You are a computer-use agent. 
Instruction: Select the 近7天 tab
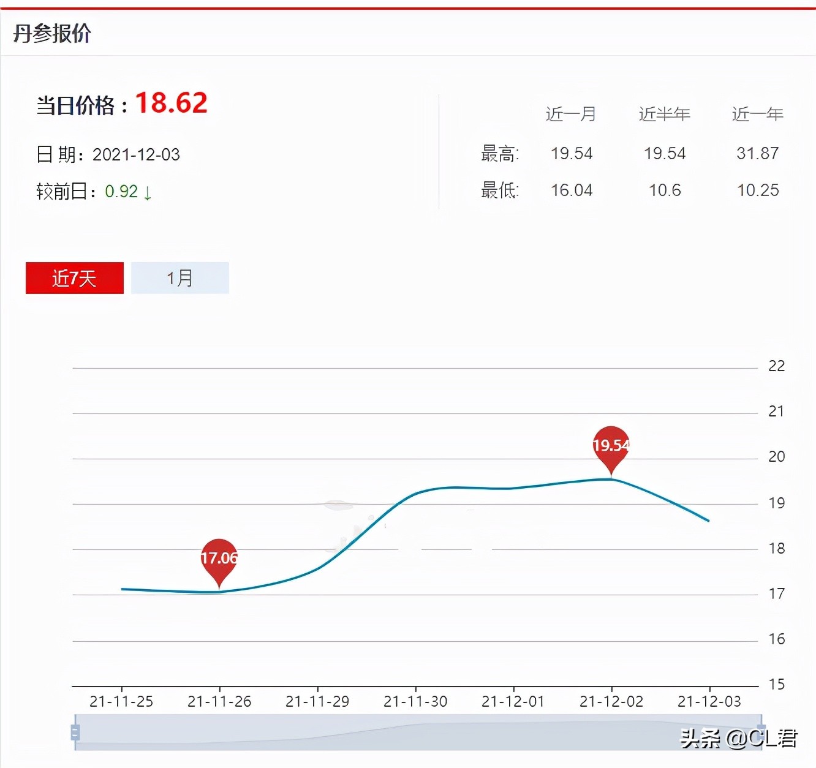pos(75,278)
